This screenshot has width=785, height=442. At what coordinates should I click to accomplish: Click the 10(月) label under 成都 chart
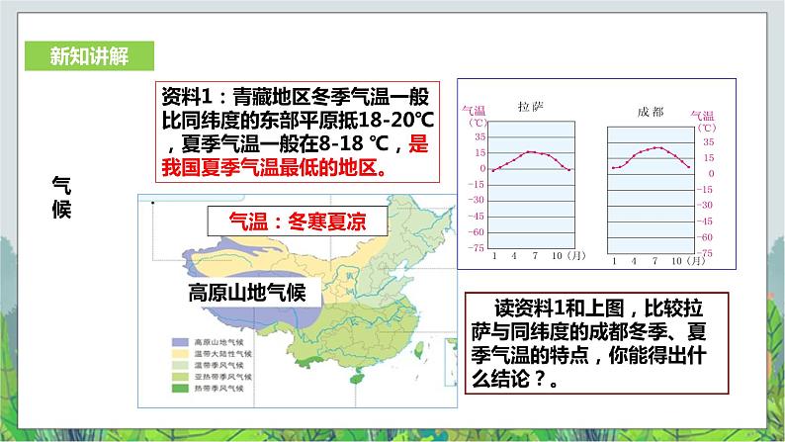click(x=688, y=261)
